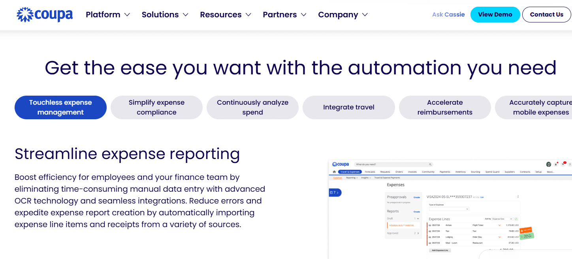Viewport: 572px width, 259px height.
Task: Open the Partners dropdown
Action: coord(284,15)
